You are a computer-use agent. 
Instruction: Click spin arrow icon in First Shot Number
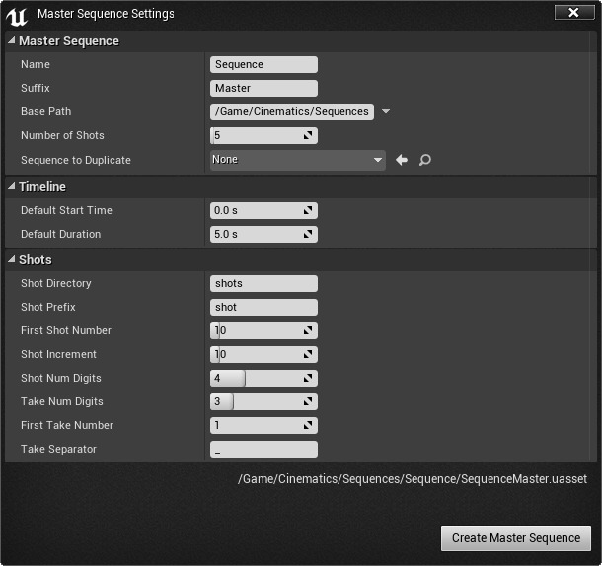click(308, 330)
